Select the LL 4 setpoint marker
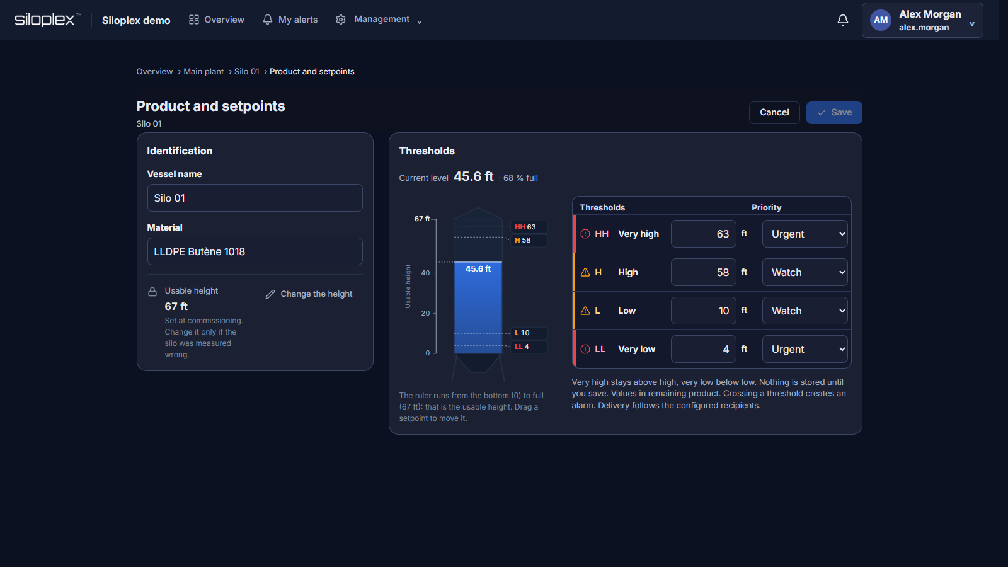The width and height of the screenshot is (1008, 567). click(x=529, y=346)
